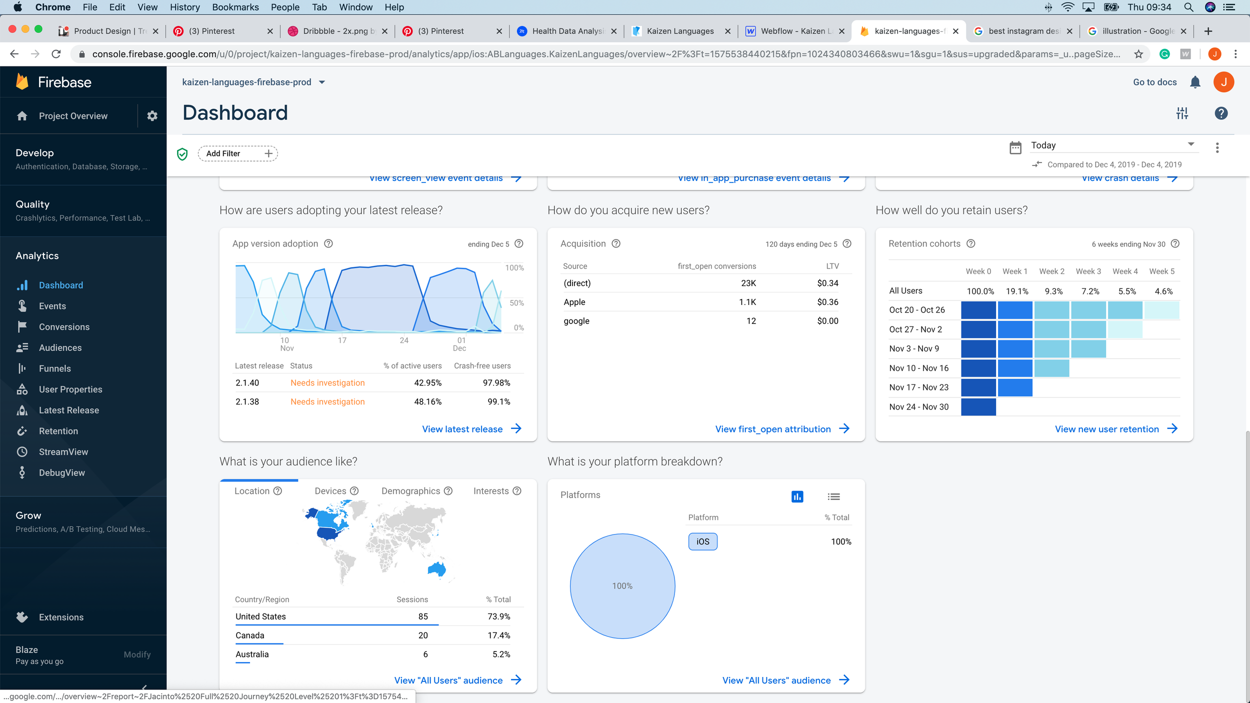Open the three-dot menu by date range
1250x703 pixels.
coord(1217,147)
